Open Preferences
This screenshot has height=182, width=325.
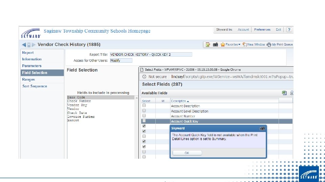click(x=262, y=30)
